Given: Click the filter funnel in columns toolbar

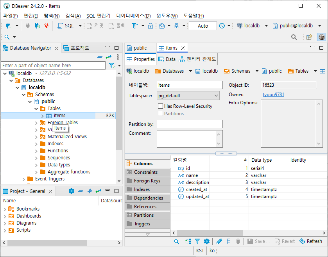Looking at the screenshot, I should tap(197, 241).
